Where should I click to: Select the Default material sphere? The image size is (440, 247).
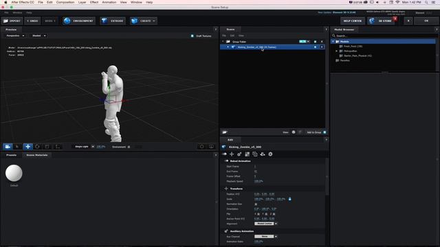14,173
